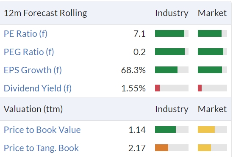Open the PEG Ratio (f) link
Image resolution: width=233 pixels, height=157 pixels.
[29, 52]
